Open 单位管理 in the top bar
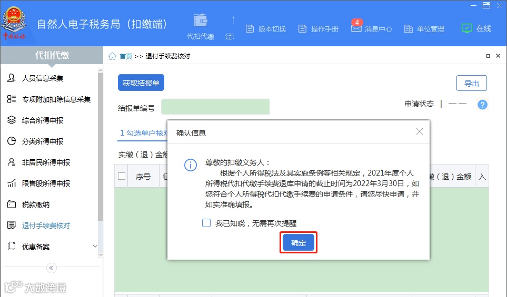 (424, 29)
